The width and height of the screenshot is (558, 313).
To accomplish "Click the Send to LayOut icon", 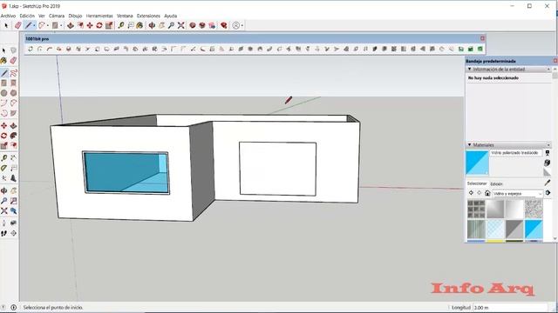I will pyautogui.click(x=212, y=25).
